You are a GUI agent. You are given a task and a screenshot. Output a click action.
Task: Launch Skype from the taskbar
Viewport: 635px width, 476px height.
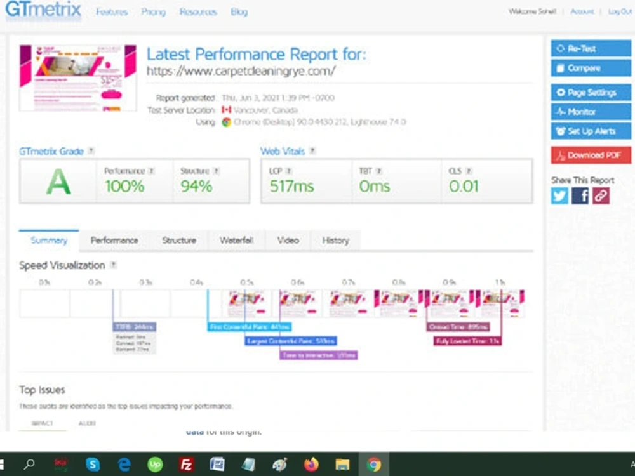tap(93, 464)
